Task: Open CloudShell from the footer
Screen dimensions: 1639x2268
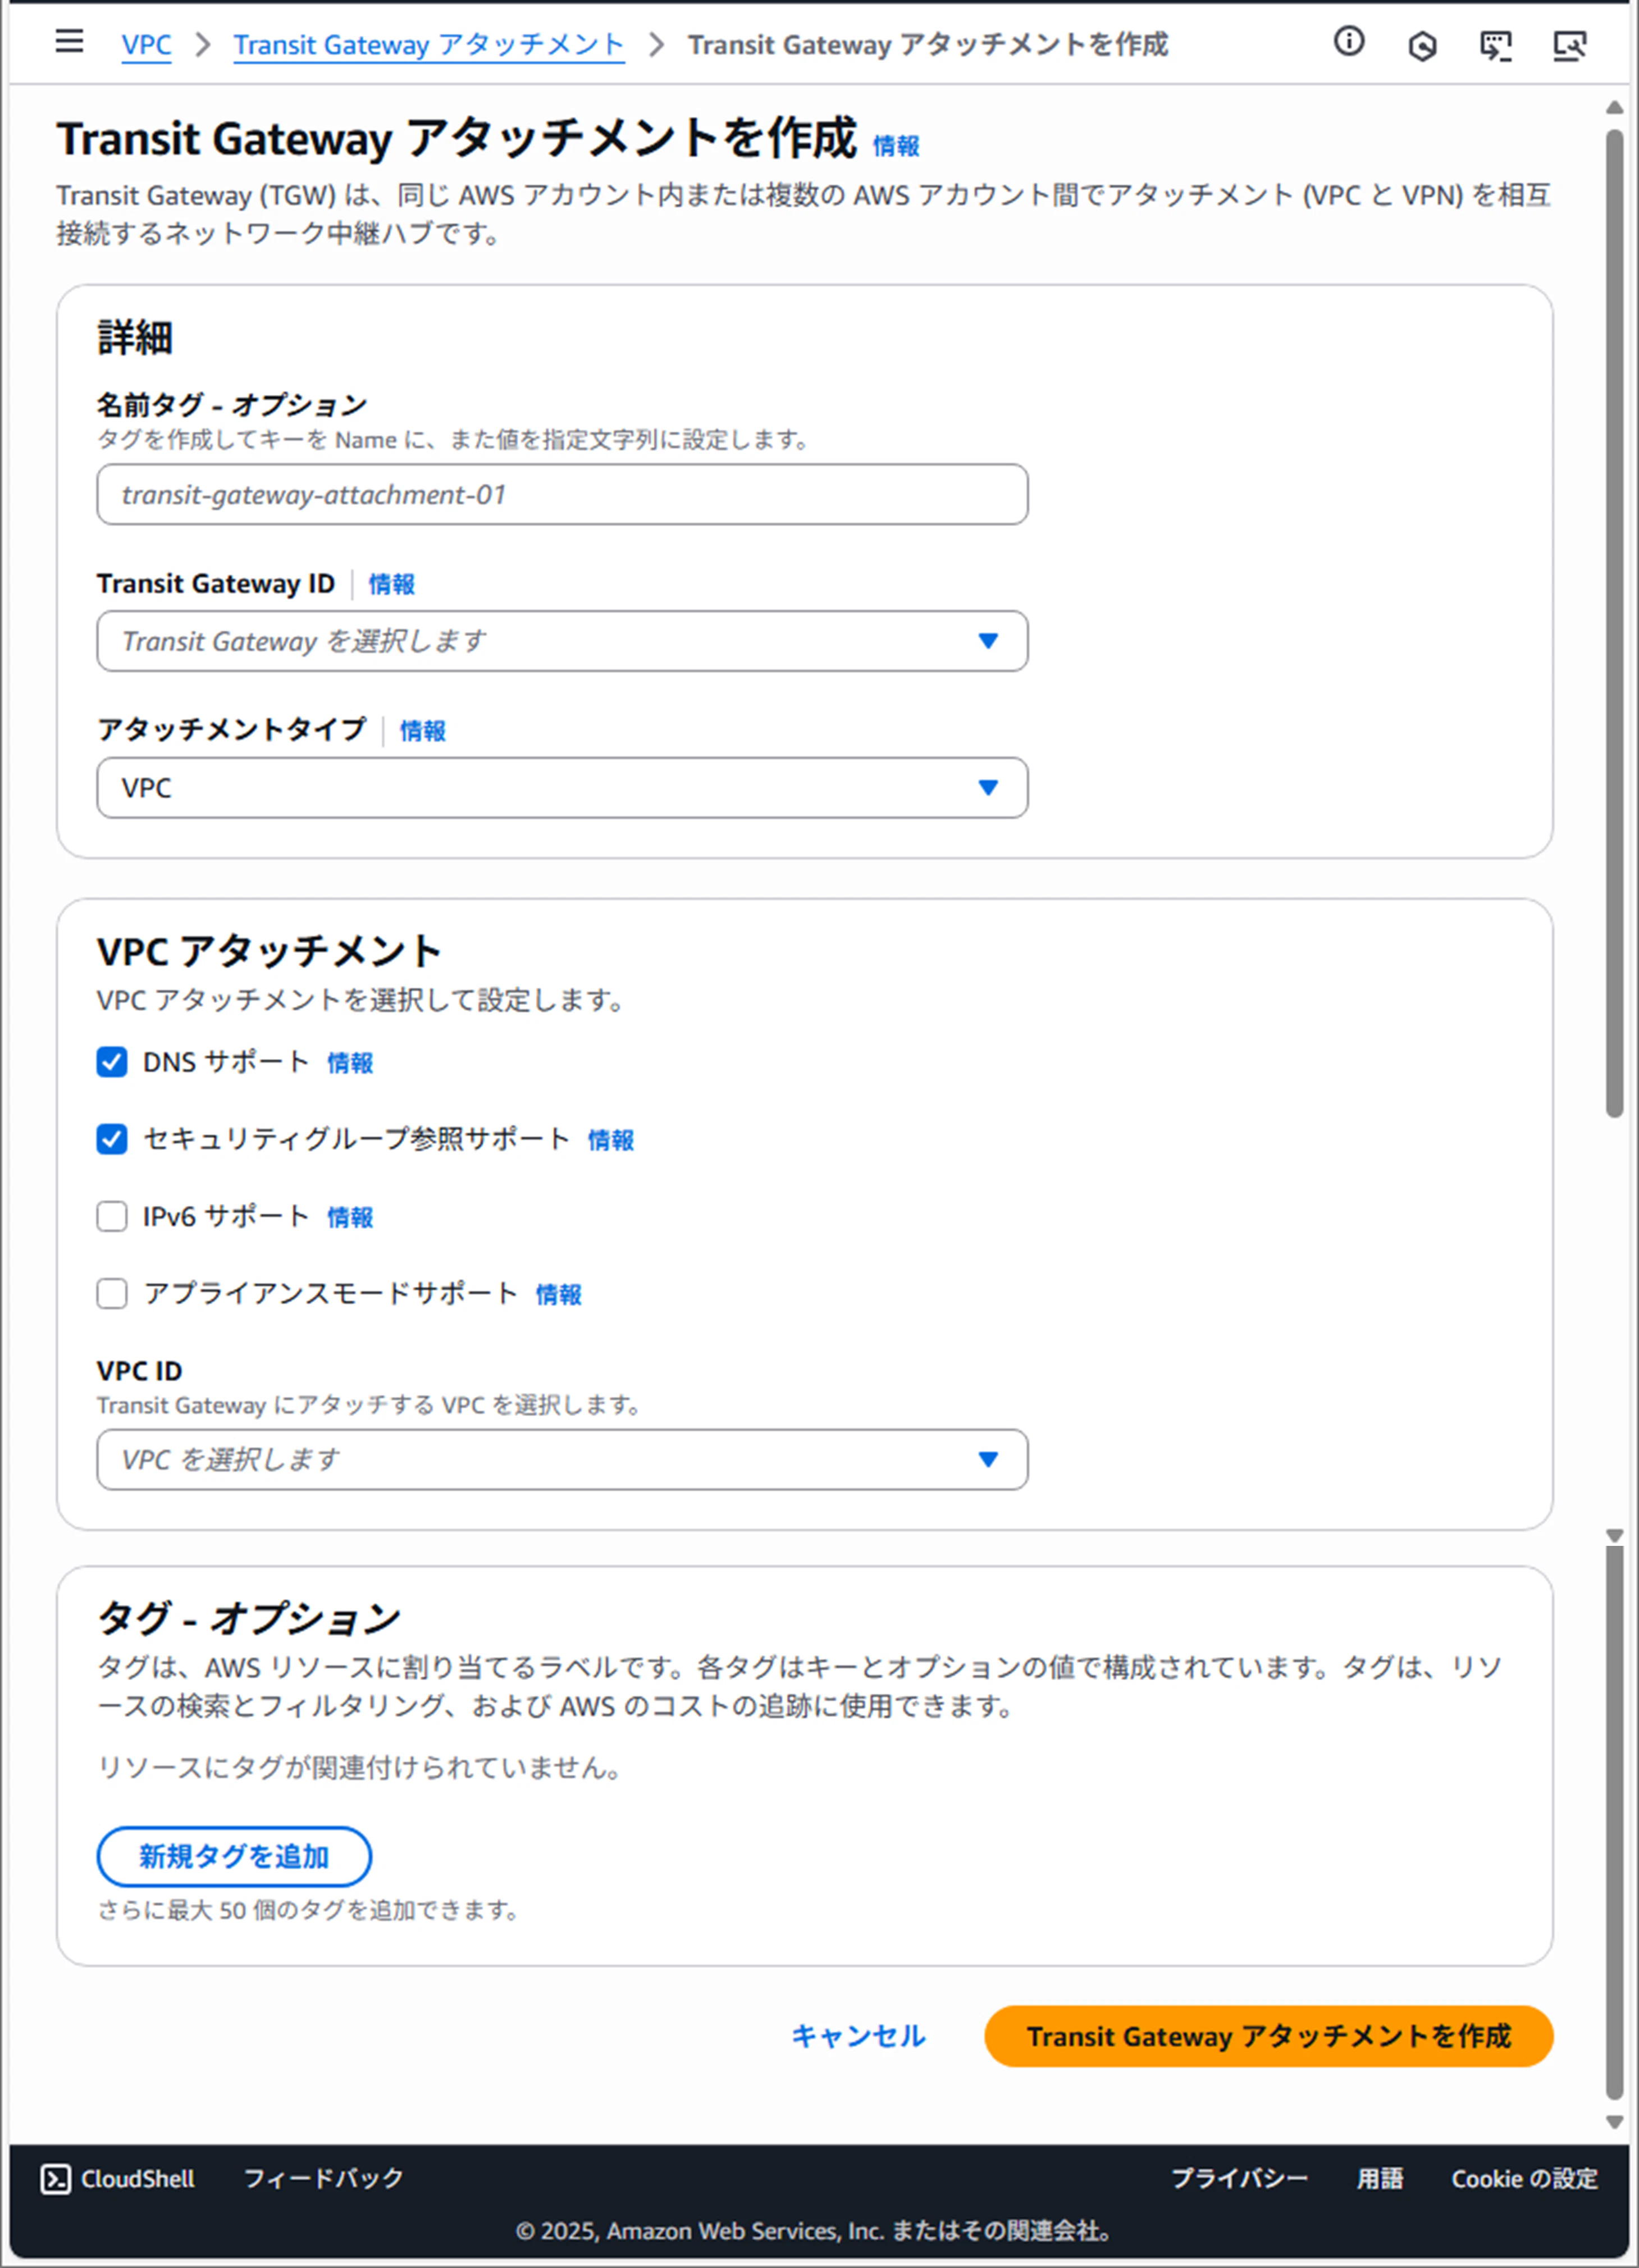Action: pyautogui.click(x=118, y=2179)
